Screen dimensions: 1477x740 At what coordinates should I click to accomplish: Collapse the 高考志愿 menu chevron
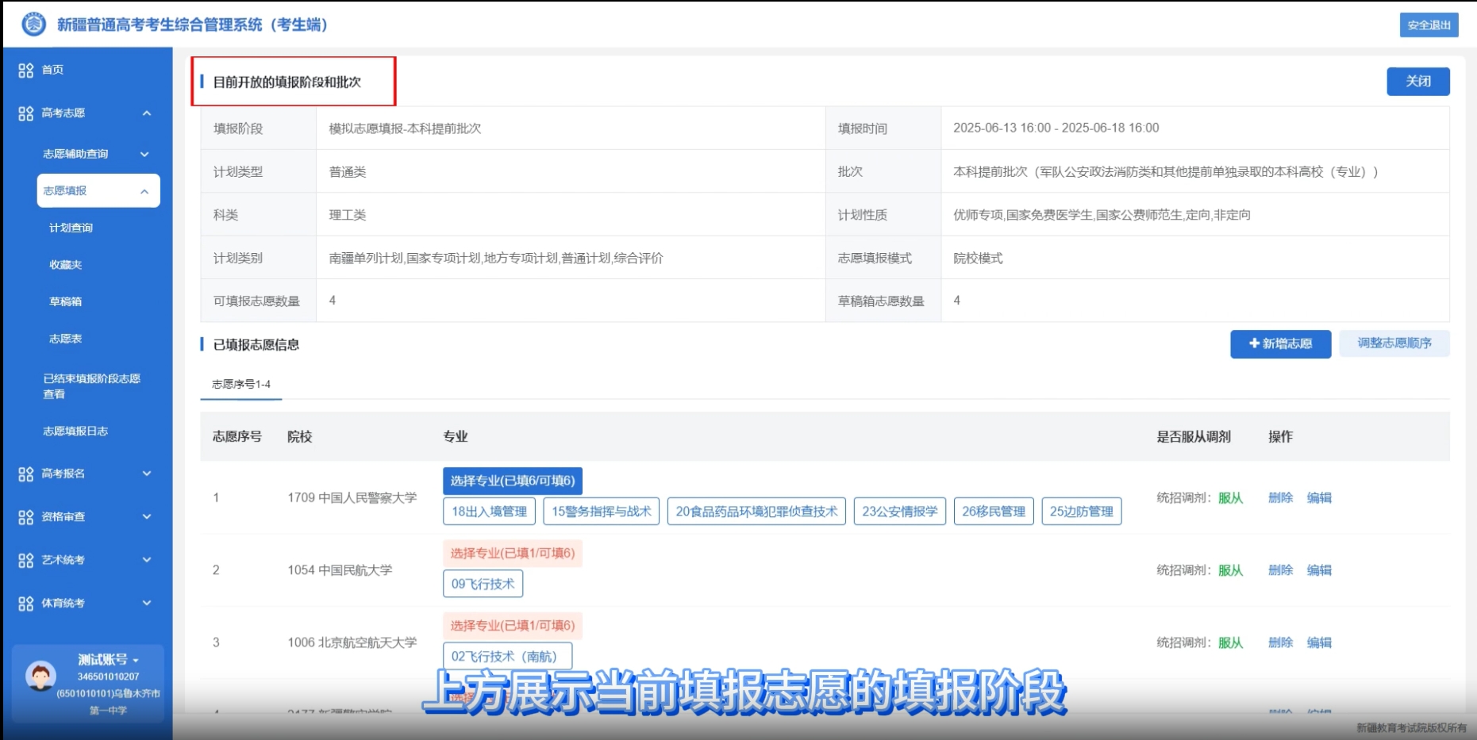click(x=147, y=113)
